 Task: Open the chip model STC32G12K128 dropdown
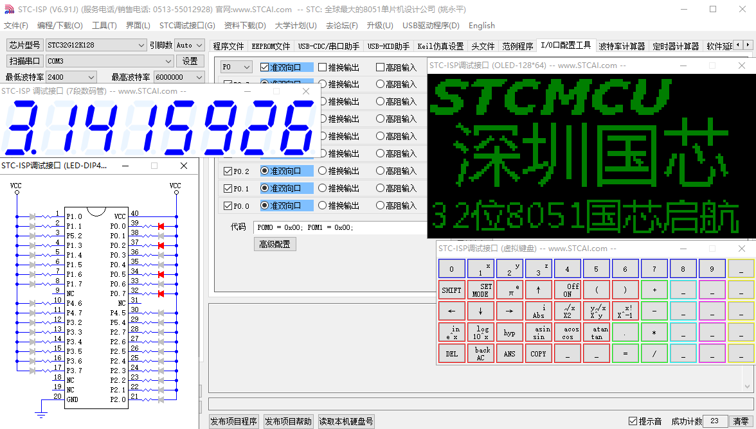[x=141, y=45]
